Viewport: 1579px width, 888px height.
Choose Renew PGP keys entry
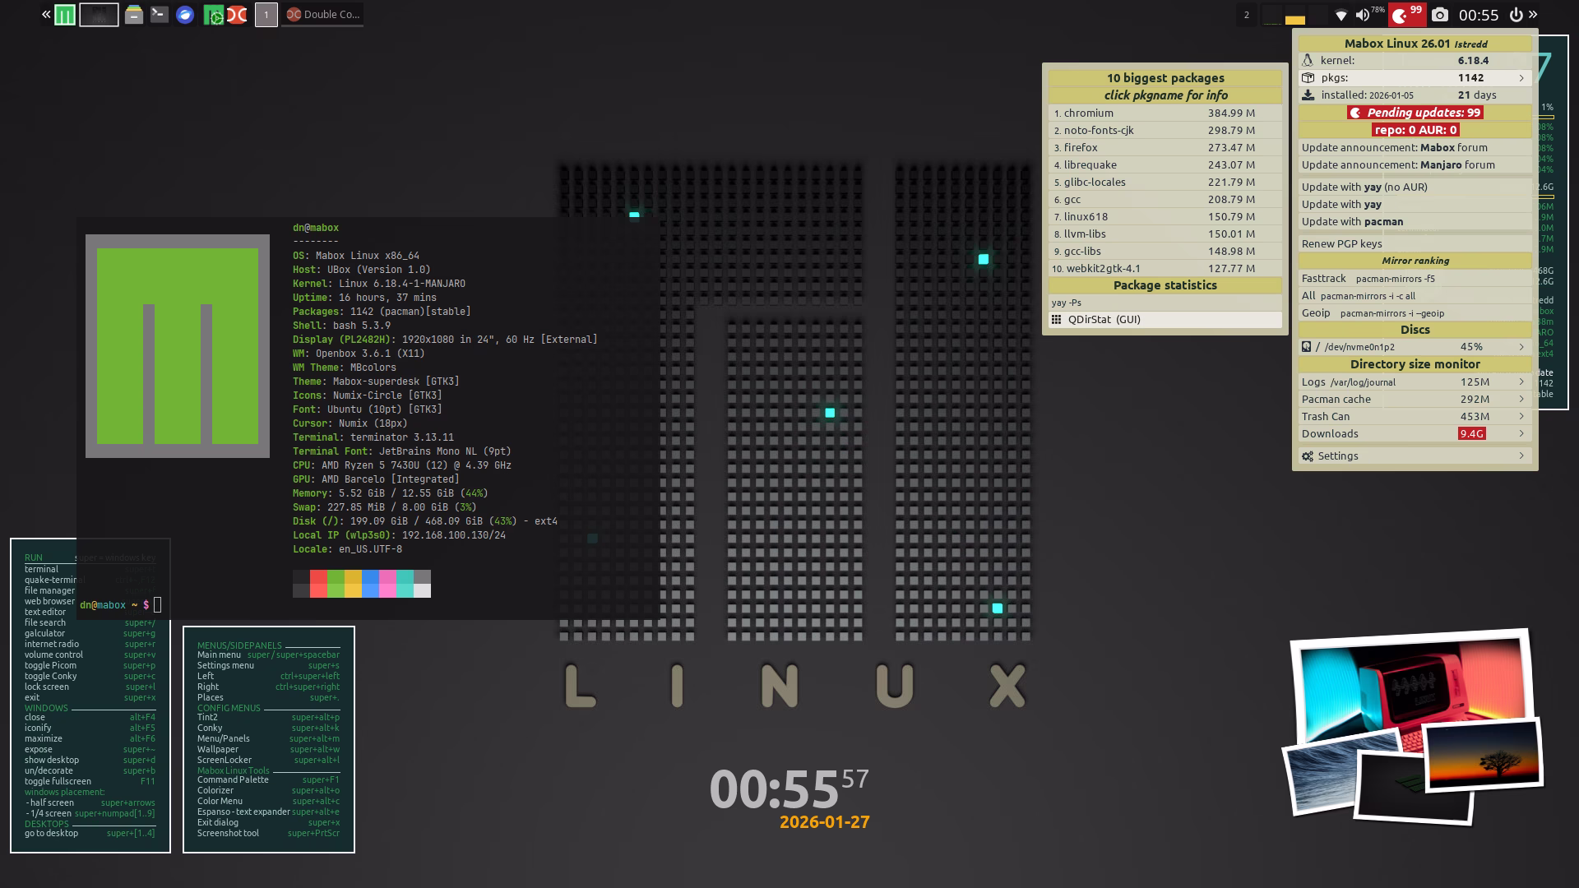(x=1341, y=244)
